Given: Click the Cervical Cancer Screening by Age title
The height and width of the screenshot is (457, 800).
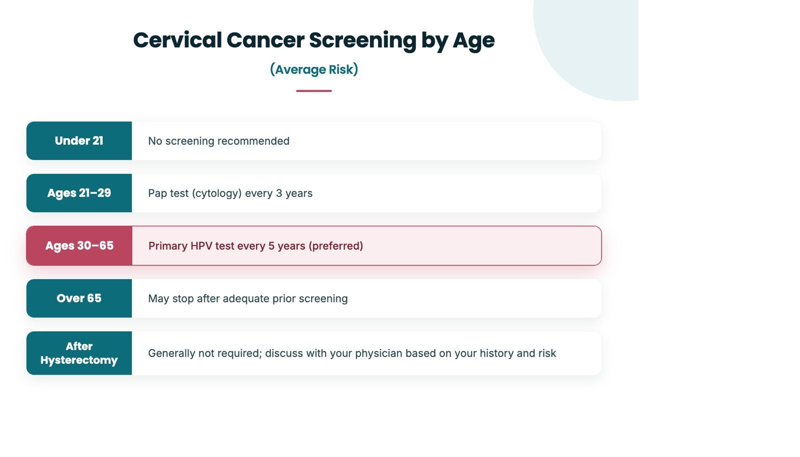Looking at the screenshot, I should 313,40.
